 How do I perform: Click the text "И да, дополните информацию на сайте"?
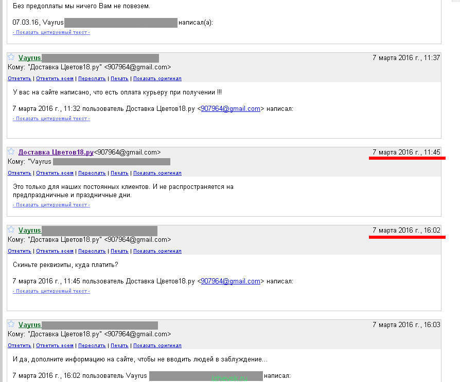tap(74, 359)
